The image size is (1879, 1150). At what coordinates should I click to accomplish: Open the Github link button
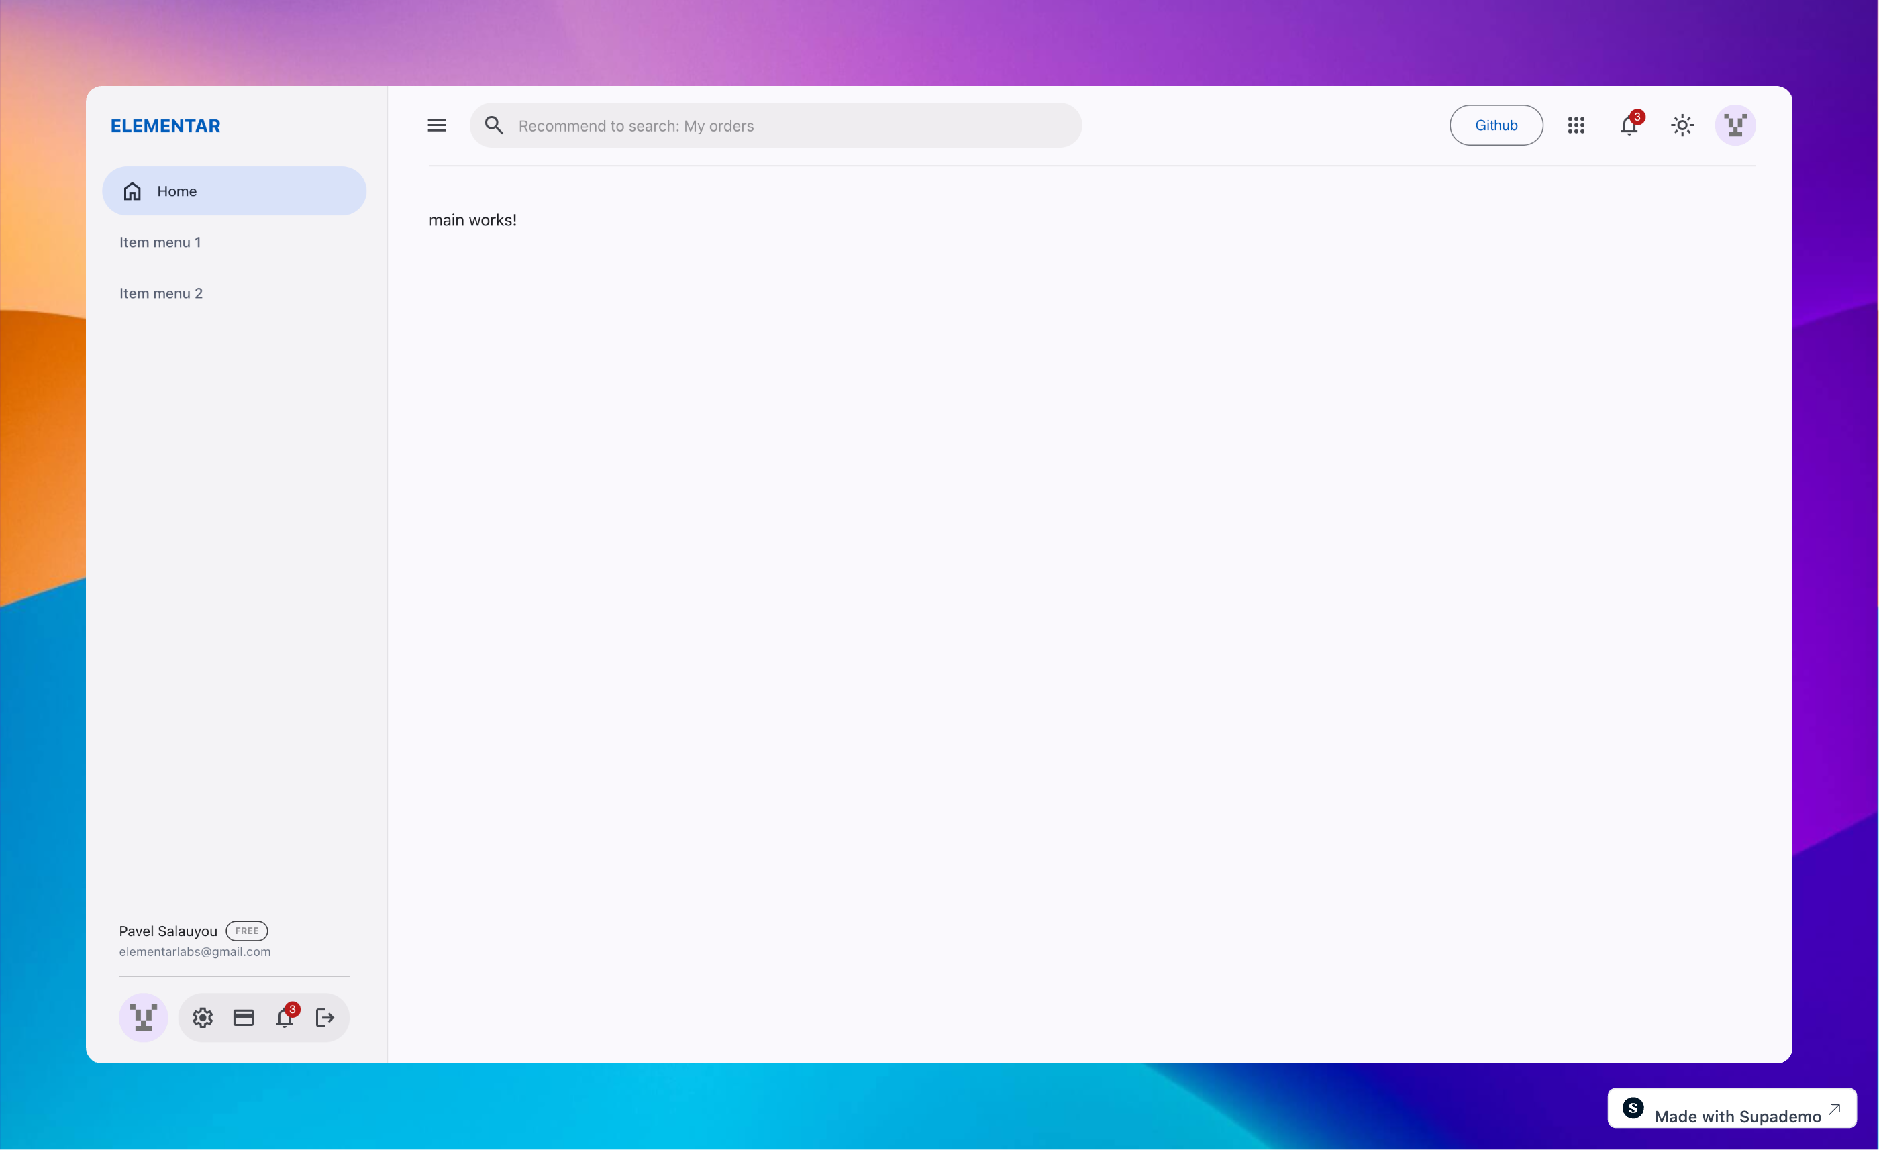[1495, 125]
